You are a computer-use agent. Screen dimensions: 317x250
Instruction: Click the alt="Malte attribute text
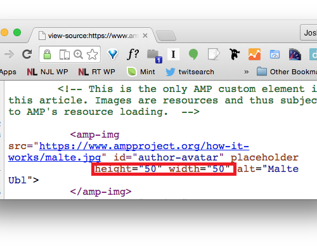click(268, 169)
